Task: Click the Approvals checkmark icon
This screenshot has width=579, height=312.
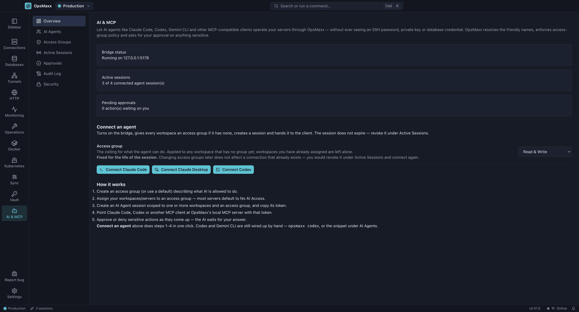Action: pos(39,63)
